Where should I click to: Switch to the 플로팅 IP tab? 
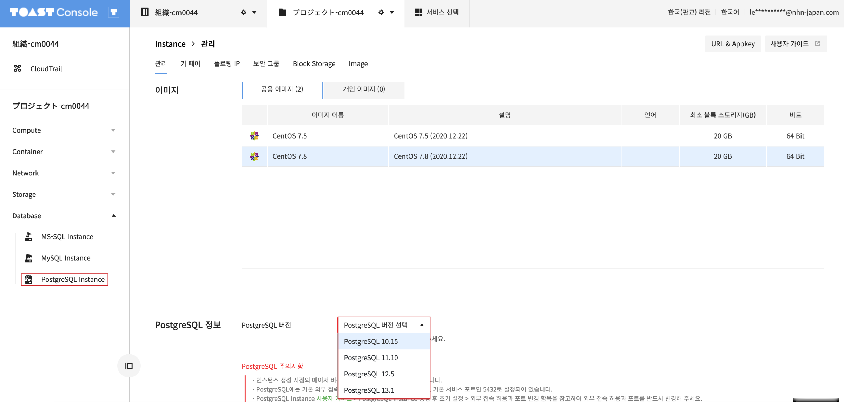(x=227, y=63)
